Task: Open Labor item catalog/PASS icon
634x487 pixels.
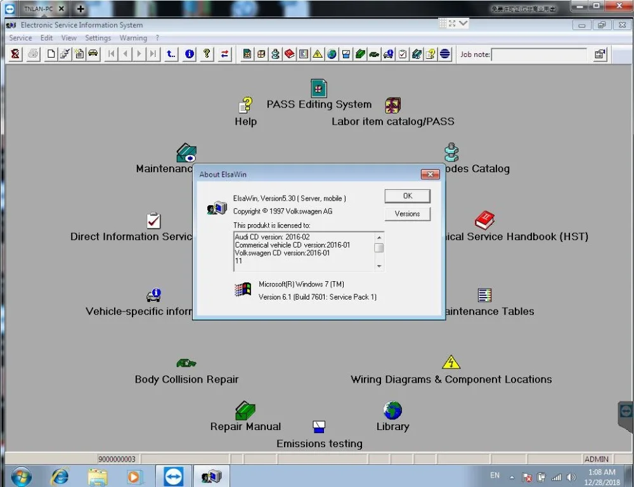Action: point(392,105)
